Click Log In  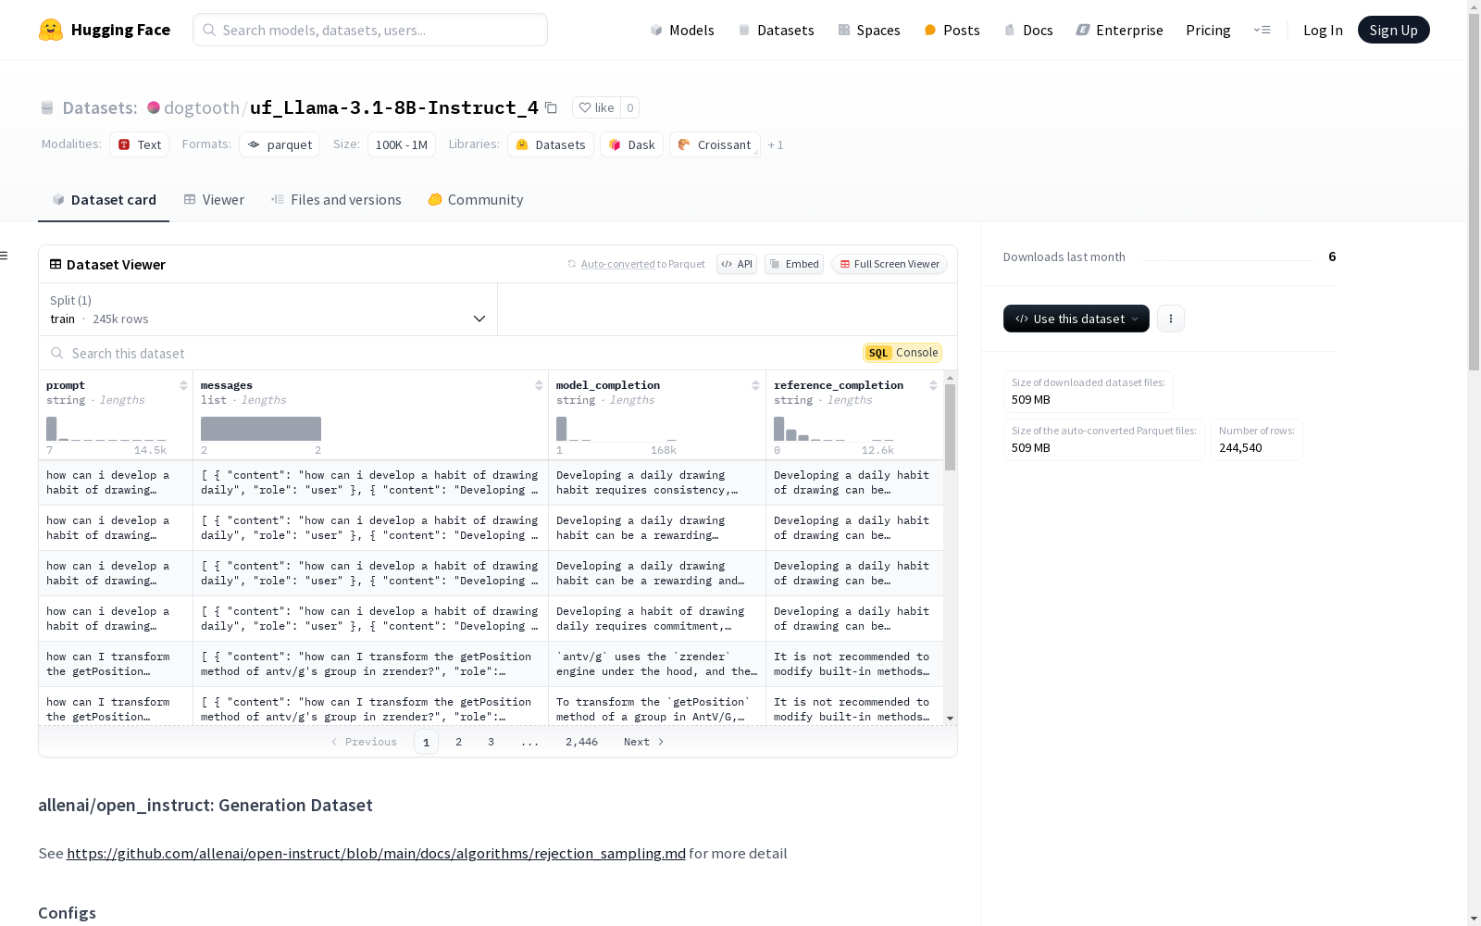click(1323, 30)
